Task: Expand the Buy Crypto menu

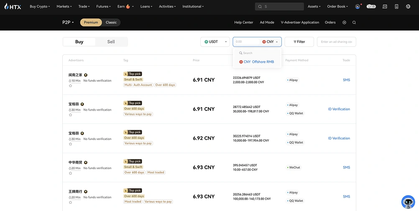Action: (40, 6)
